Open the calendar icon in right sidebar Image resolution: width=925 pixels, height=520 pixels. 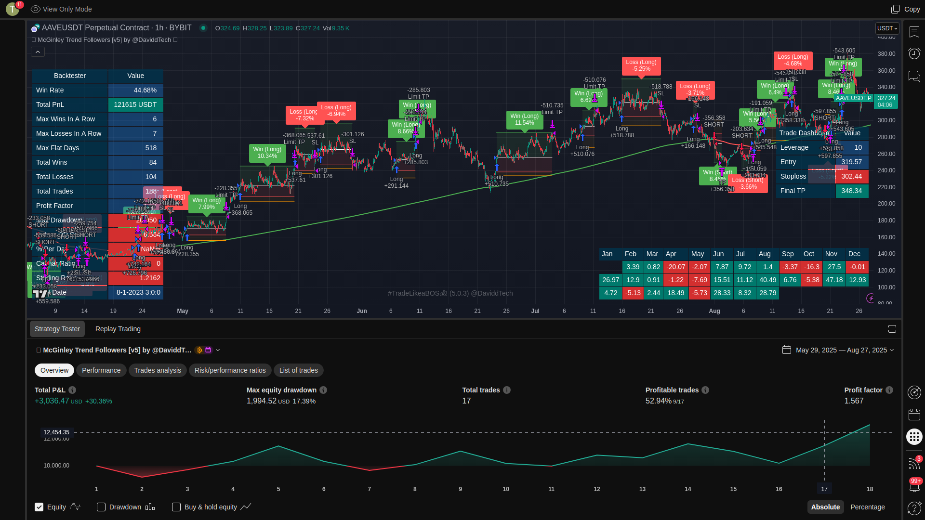(914, 415)
